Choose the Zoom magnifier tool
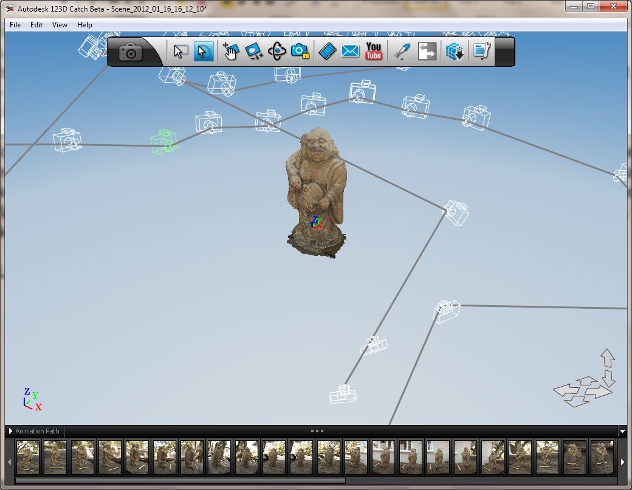The width and height of the screenshot is (632, 490). [x=254, y=52]
